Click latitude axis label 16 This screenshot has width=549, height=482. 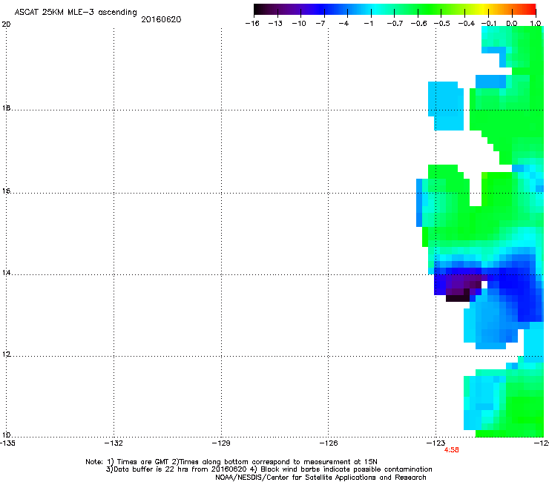click(6, 191)
